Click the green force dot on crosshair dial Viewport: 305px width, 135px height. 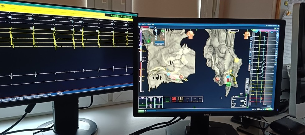[x=149, y=42]
